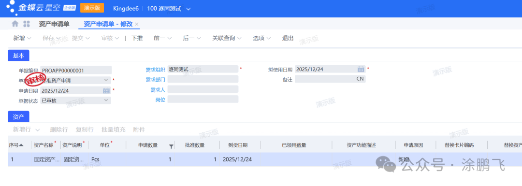Click the 岗位 input field
The image size is (522, 186).
pos(203,99)
